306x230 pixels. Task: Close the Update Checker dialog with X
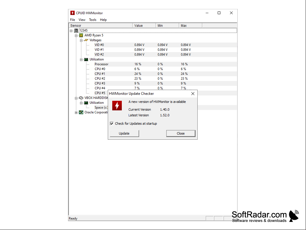pos(193,94)
